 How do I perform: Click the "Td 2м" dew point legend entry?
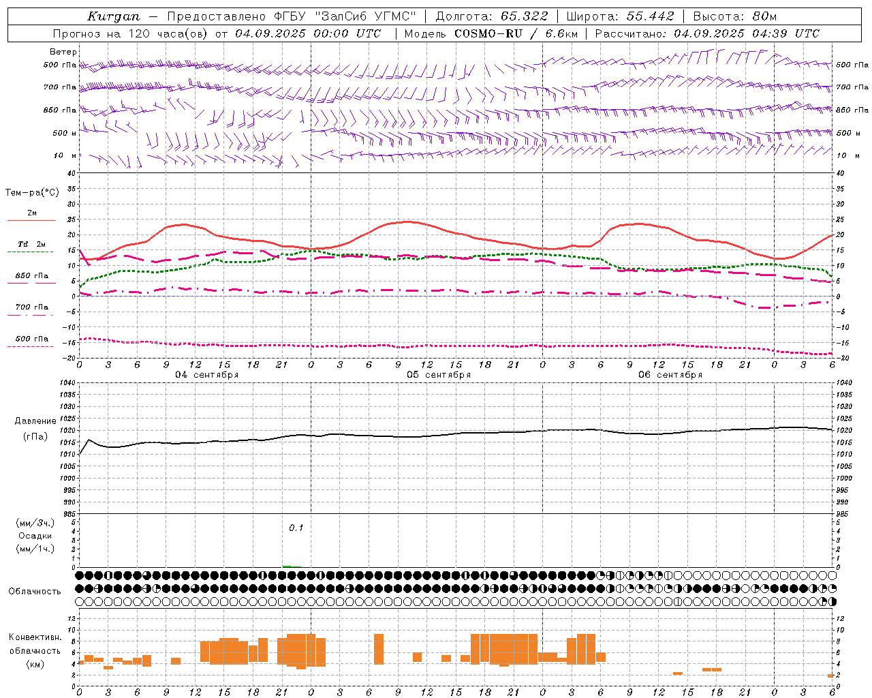32,244
